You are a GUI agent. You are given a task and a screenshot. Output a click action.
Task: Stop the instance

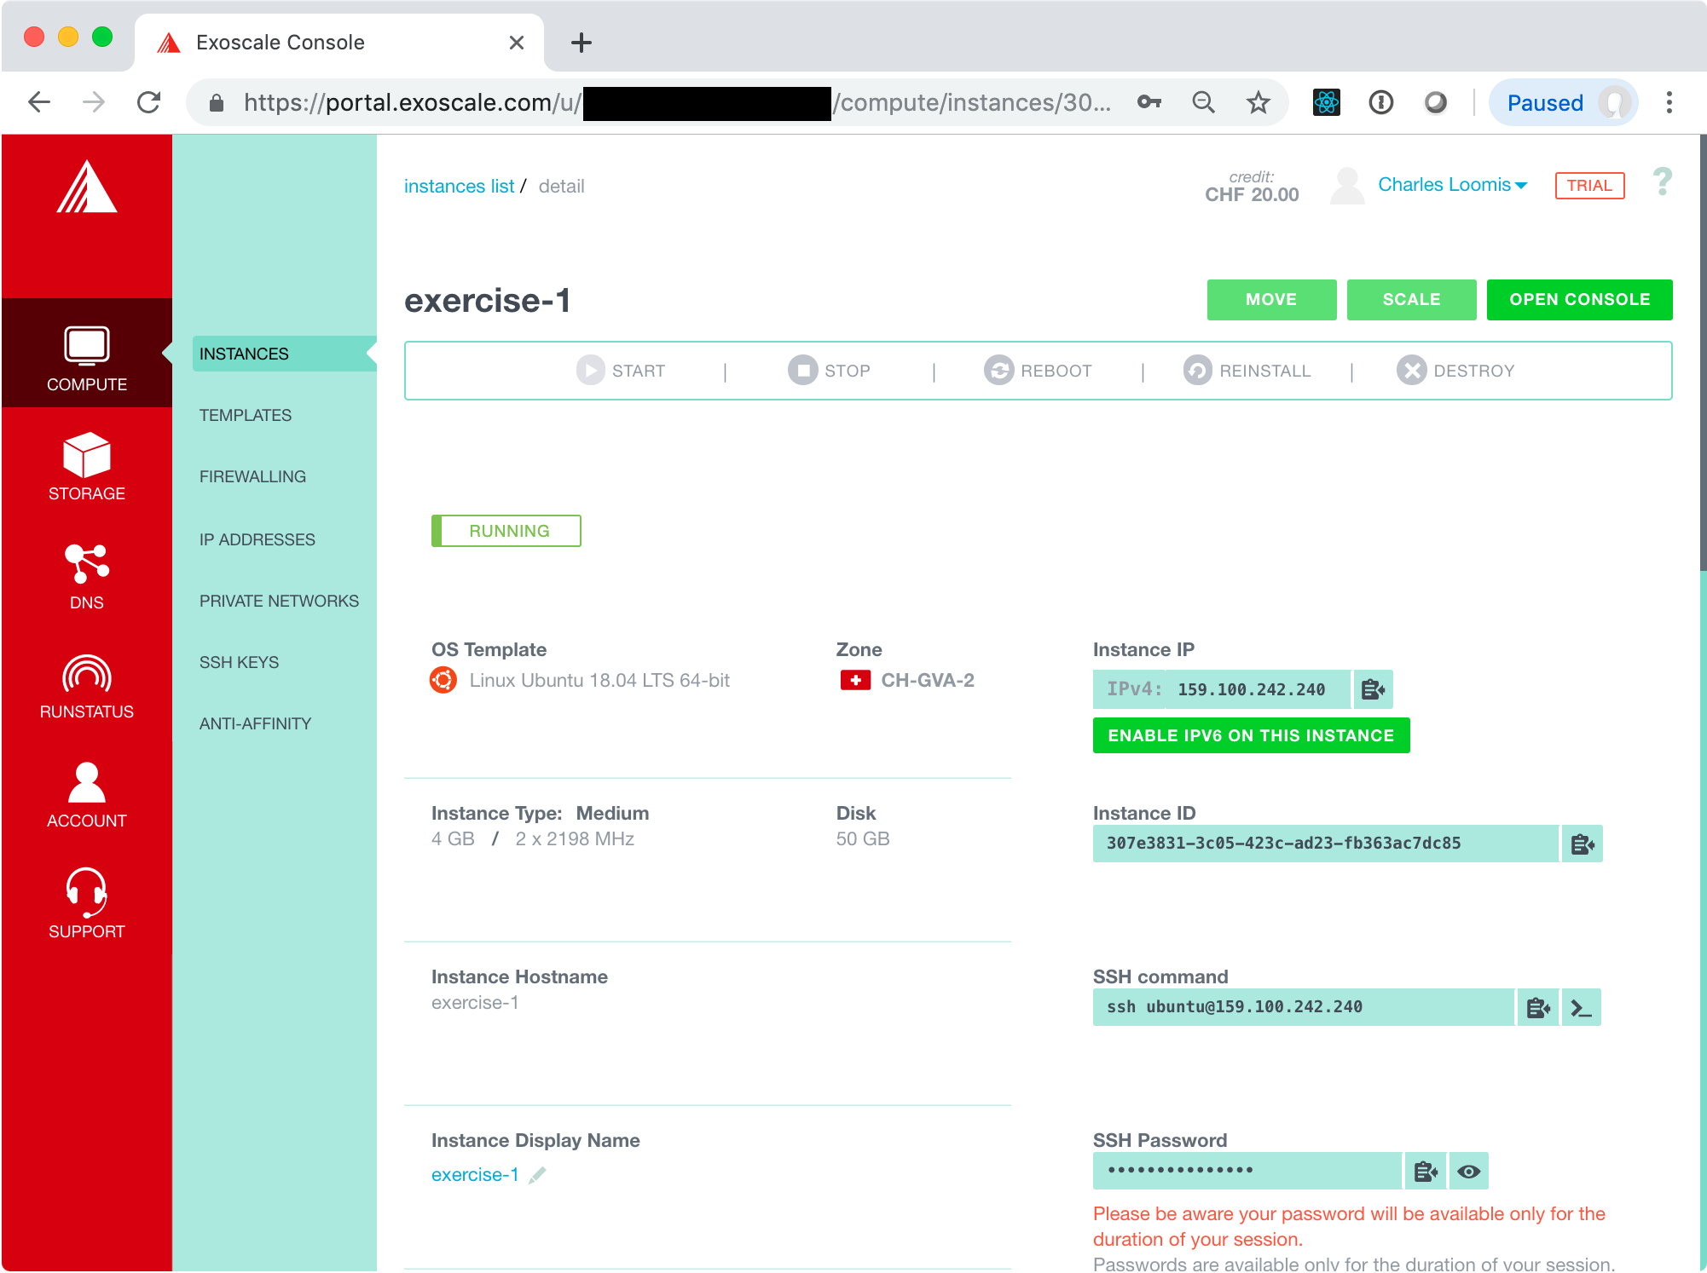pyautogui.click(x=829, y=371)
